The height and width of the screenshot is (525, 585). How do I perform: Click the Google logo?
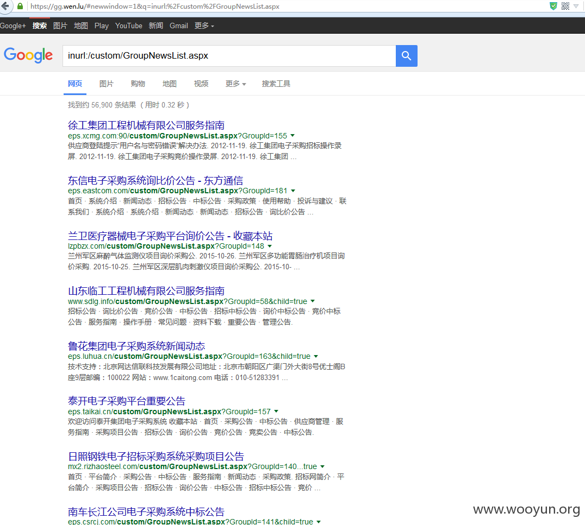(28, 55)
